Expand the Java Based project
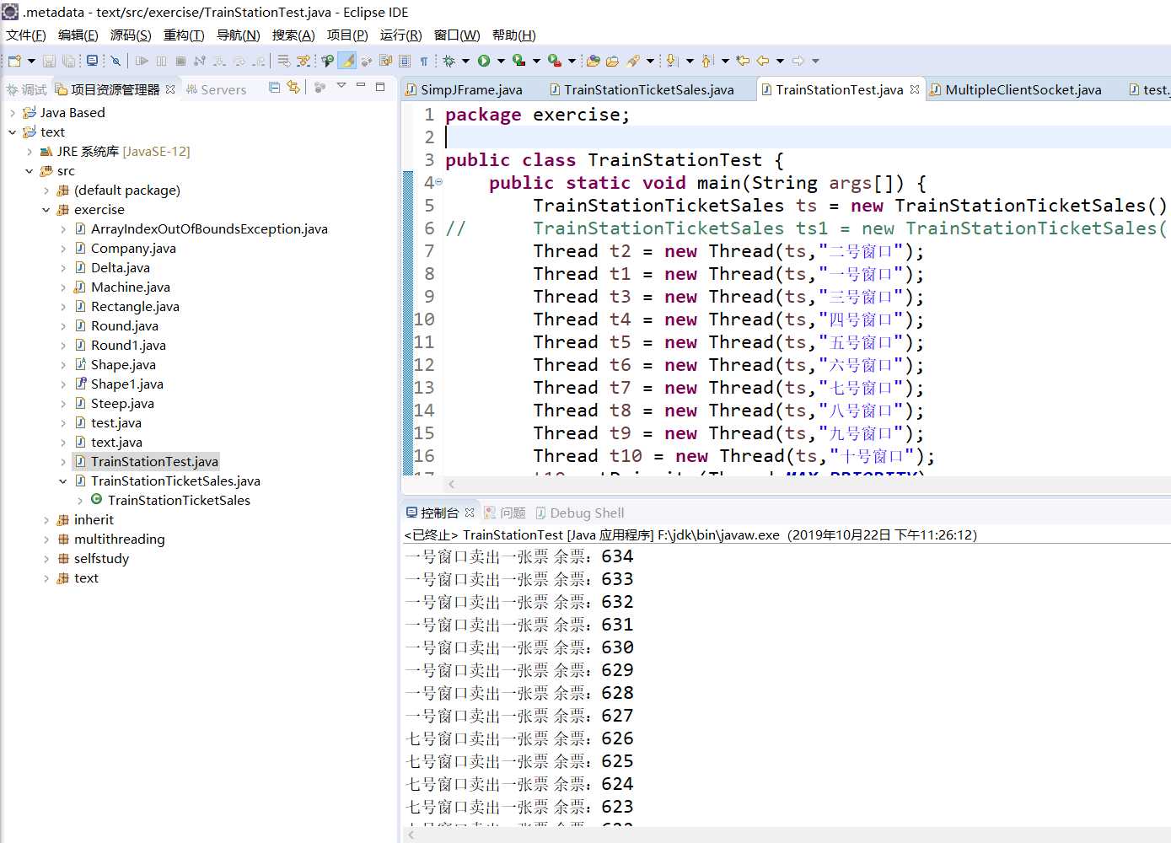The height and width of the screenshot is (843, 1171). pos(13,113)
